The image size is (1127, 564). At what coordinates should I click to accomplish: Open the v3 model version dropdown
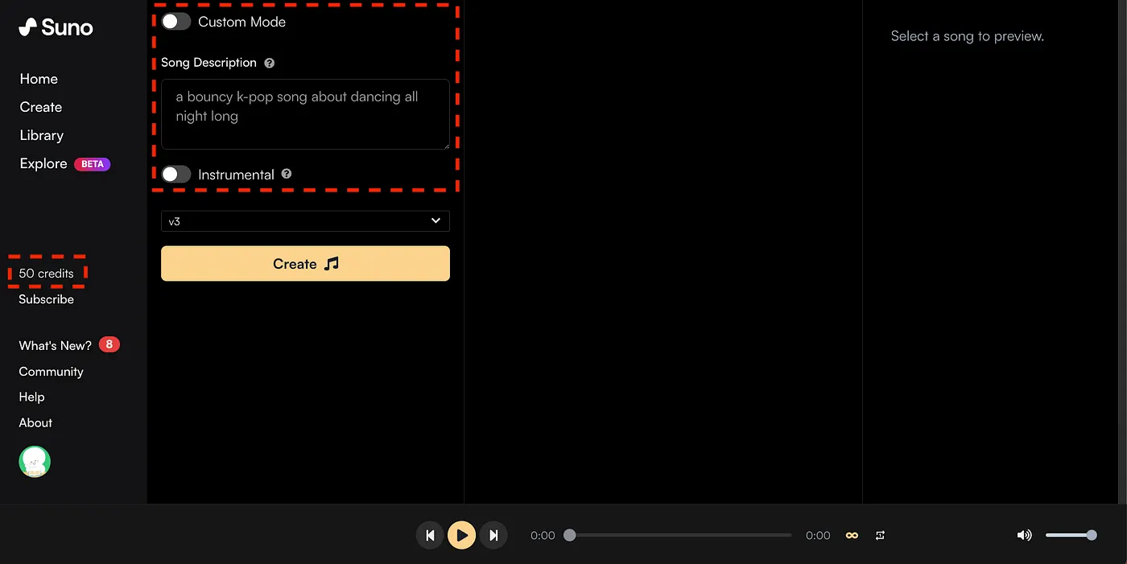[305, 221]
